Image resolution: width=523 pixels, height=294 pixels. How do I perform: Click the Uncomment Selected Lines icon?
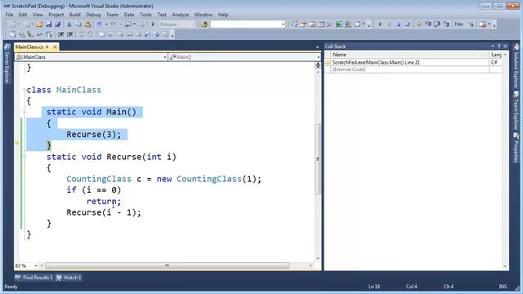click(x=91, y=34)
